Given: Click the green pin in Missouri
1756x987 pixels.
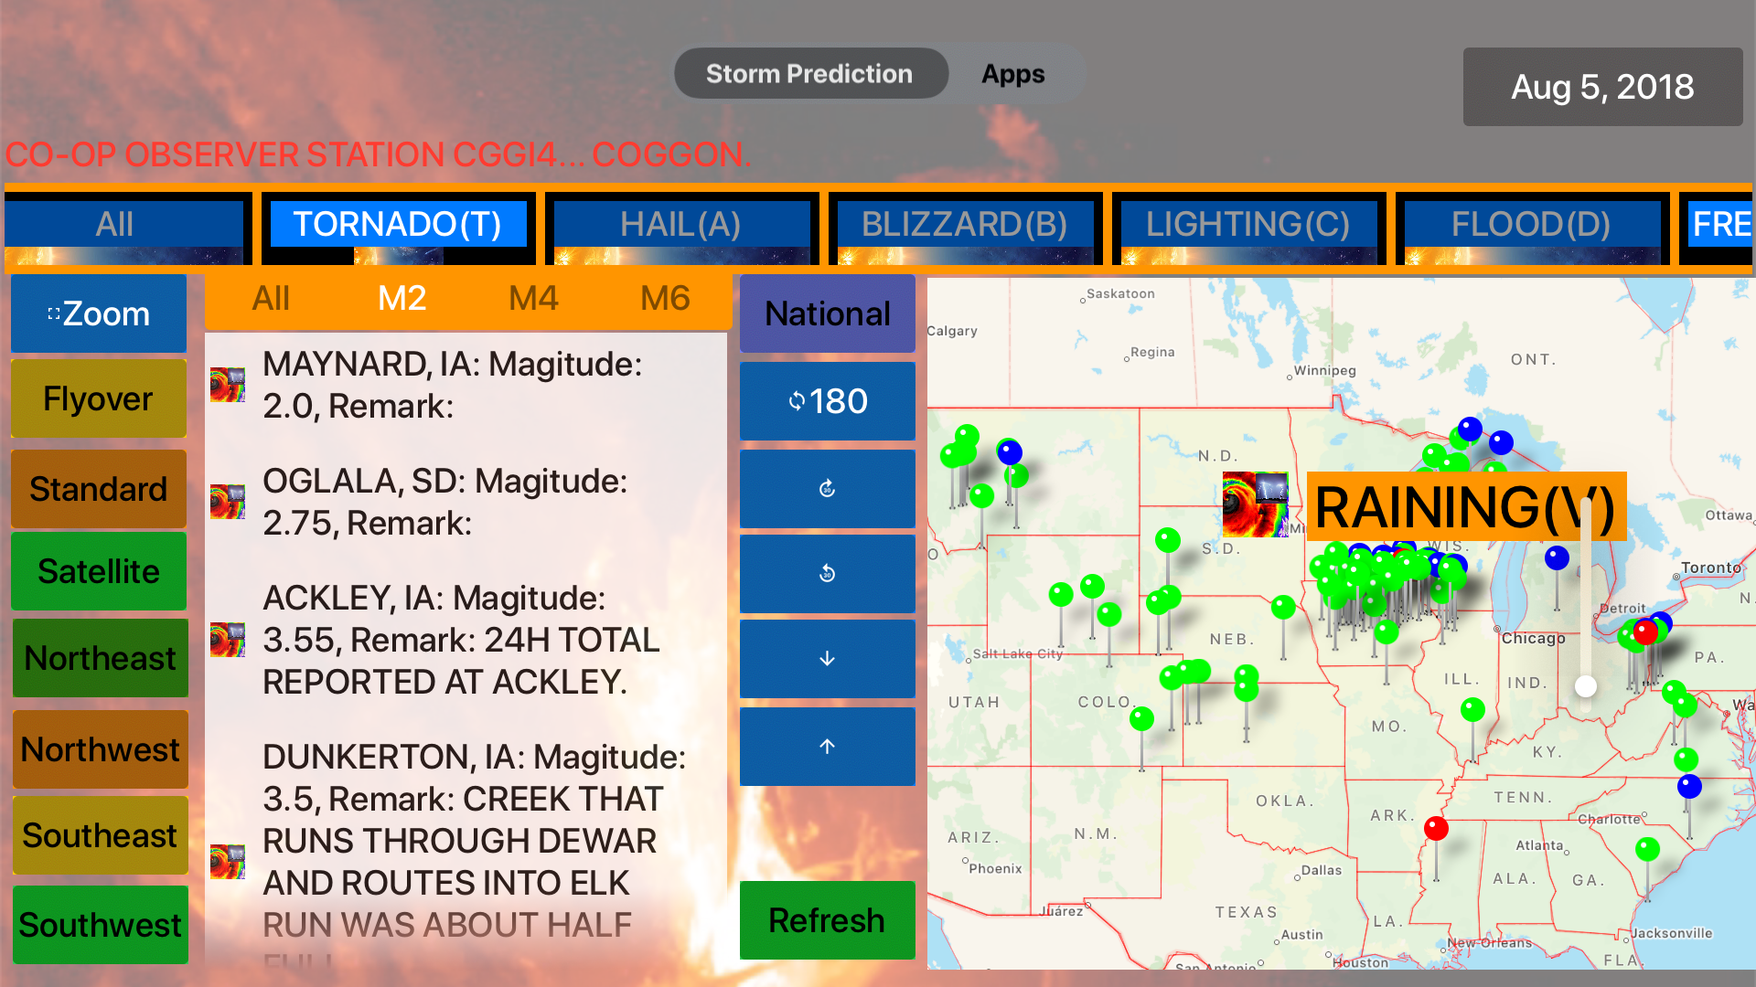Looking at the screenshot, I should [1472, 709].
